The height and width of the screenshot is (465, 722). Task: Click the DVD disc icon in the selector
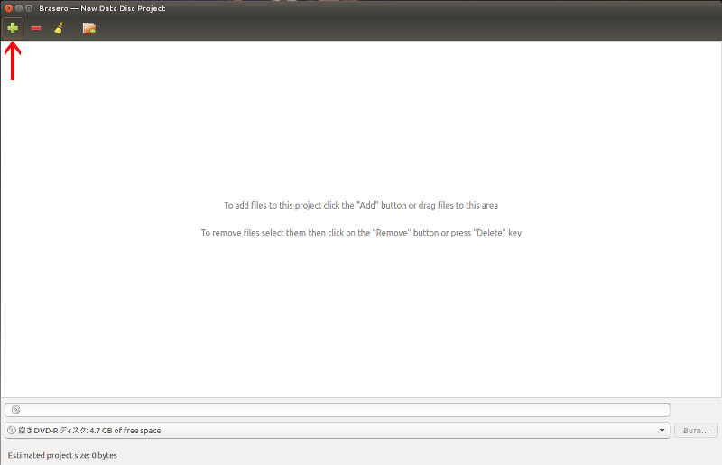coord(12,430)
